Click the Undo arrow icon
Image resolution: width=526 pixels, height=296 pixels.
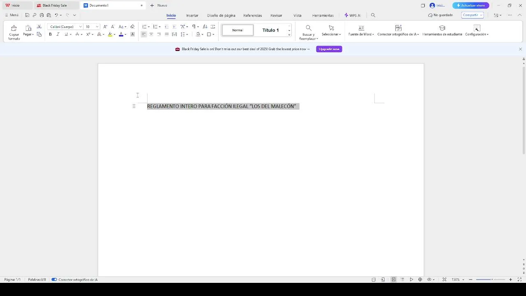pos(56,15)
